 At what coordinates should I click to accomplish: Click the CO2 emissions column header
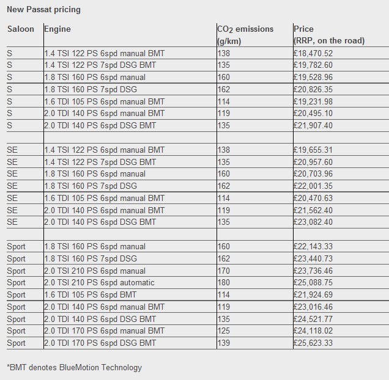point(245,35)
